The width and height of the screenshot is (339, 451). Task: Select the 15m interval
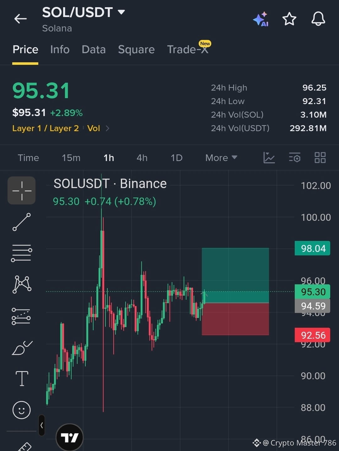(x=71, y=158)
